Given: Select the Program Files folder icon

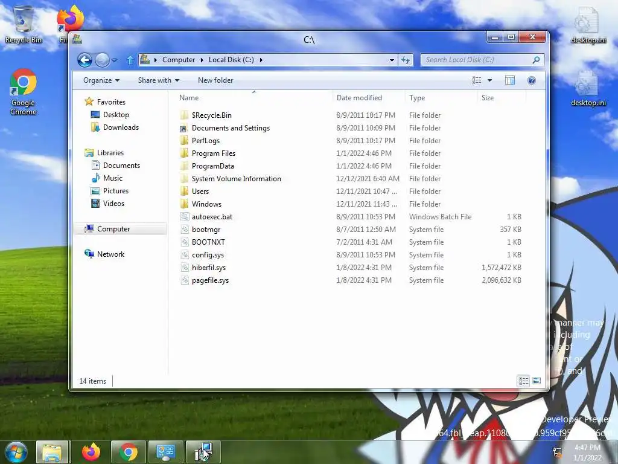Looking at the screenshot, I should [x=184, y=153].
